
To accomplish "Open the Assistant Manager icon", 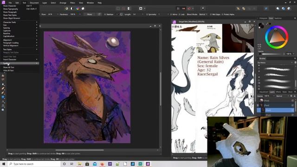I will click(203, 8).
